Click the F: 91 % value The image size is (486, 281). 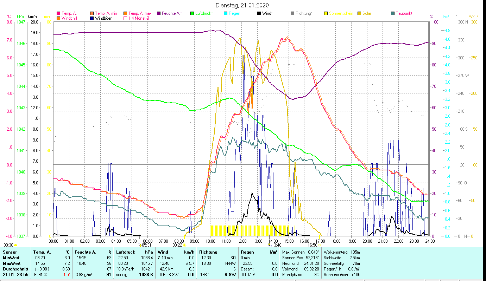click(41, 275)
